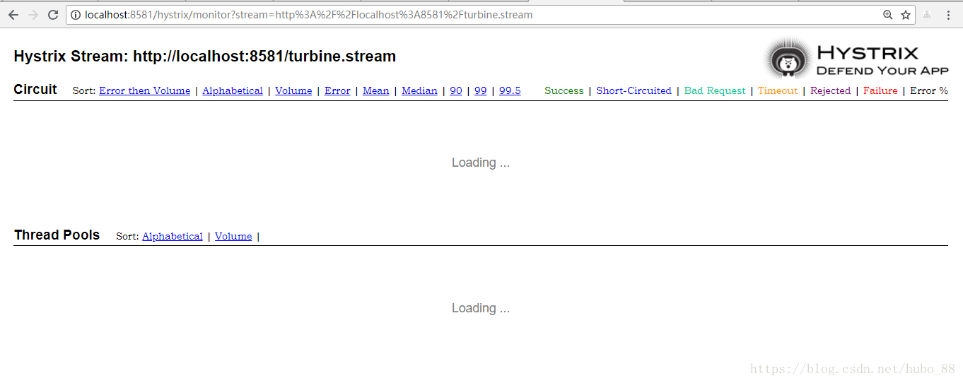Screen dimensions: 963x383
Task: Click the Hystrix Stream title heading
Action: [x=205, y=57]
